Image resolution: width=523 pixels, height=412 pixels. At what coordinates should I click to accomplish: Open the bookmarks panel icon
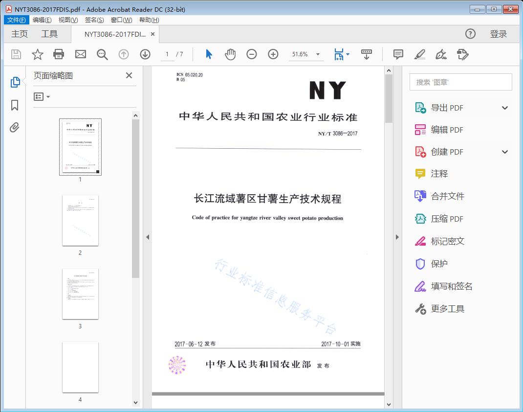(15, 105)
